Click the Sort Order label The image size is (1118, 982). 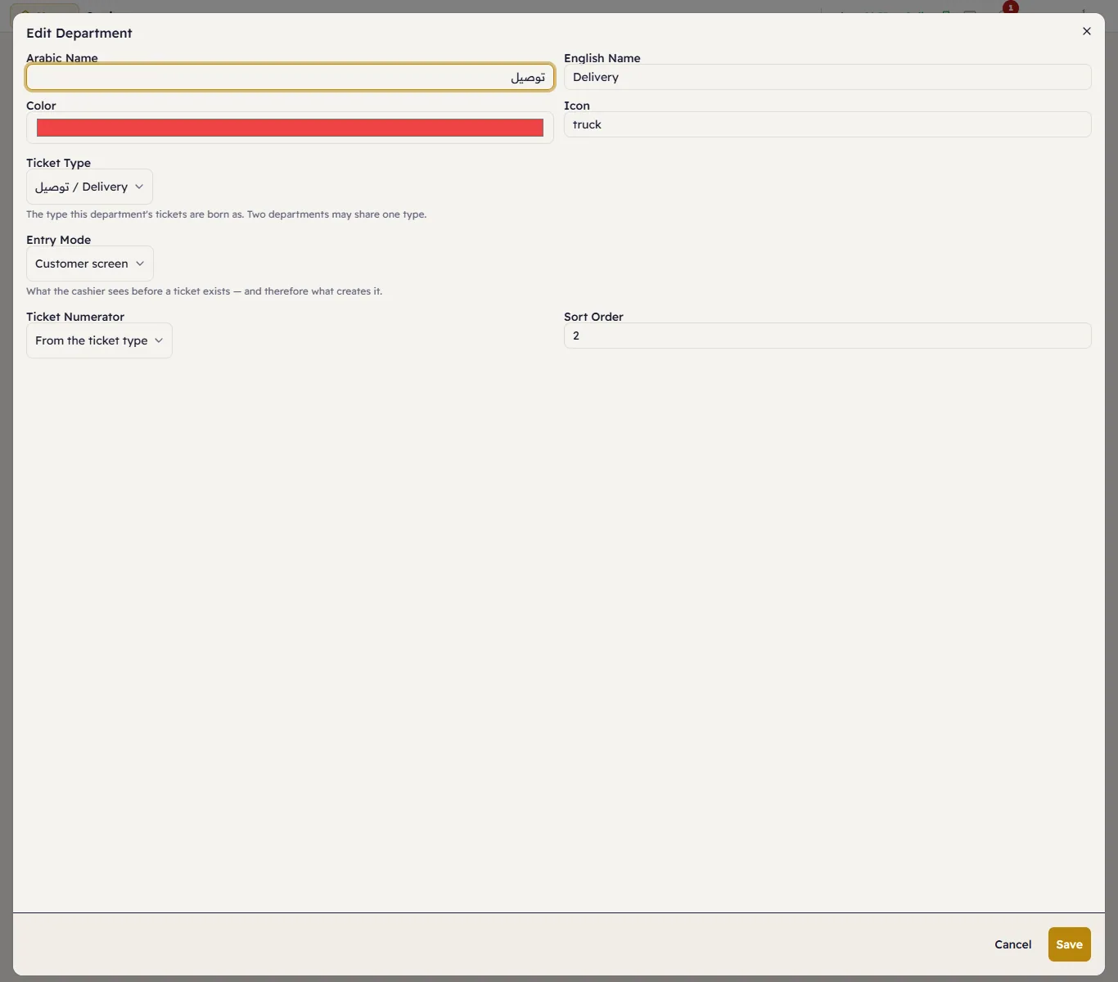click(x=593, y=317)
